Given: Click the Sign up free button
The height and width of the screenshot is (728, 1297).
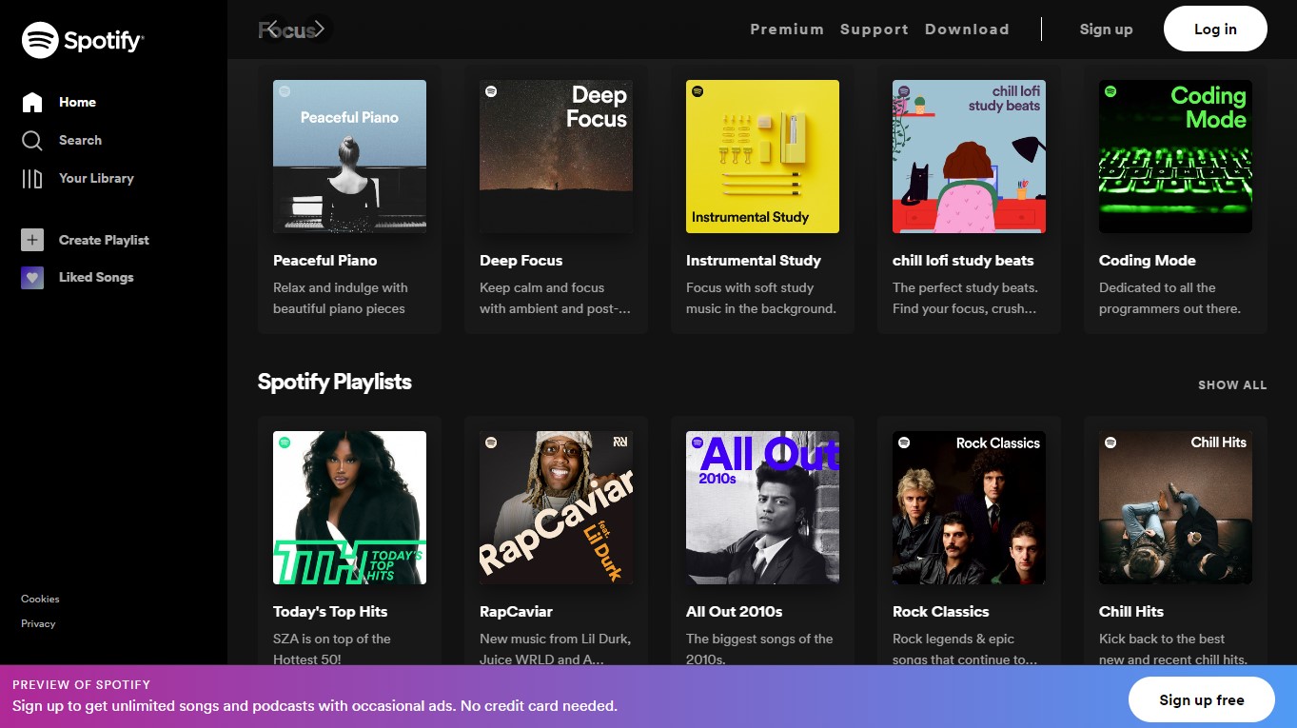Looking at the screenshot, I should point(1201,699).
